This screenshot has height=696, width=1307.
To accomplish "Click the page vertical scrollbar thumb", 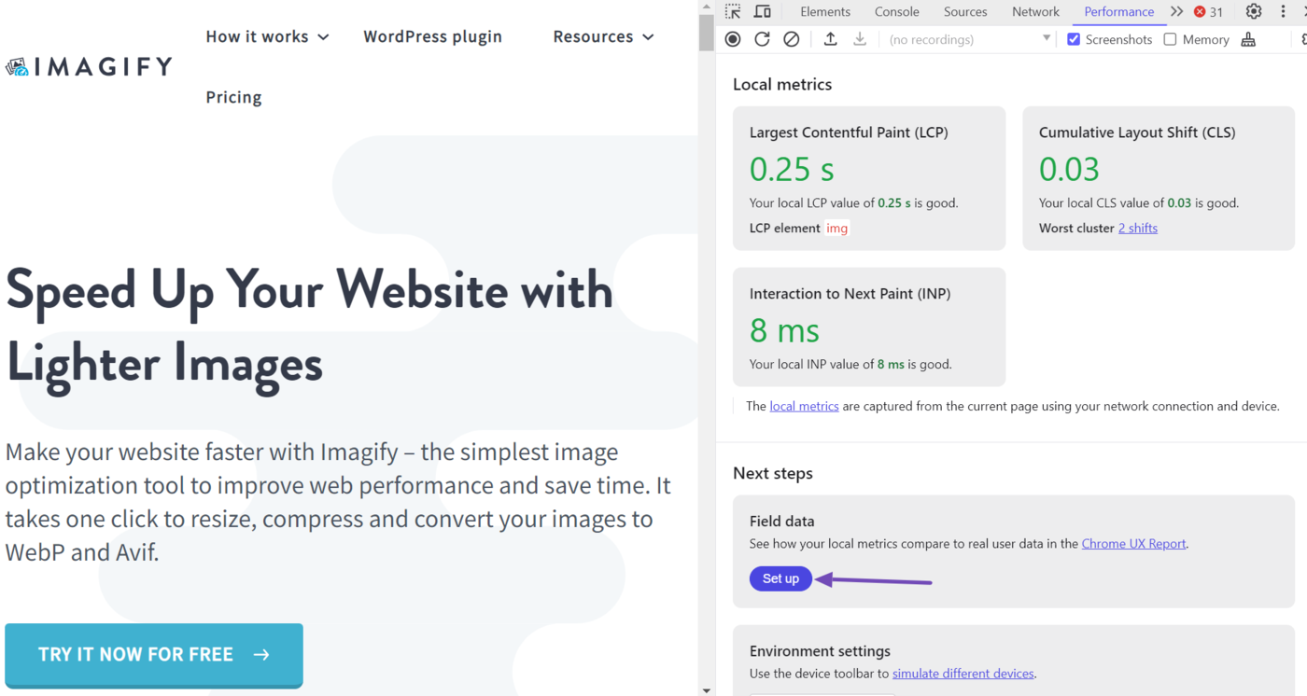I will point(707,33).
